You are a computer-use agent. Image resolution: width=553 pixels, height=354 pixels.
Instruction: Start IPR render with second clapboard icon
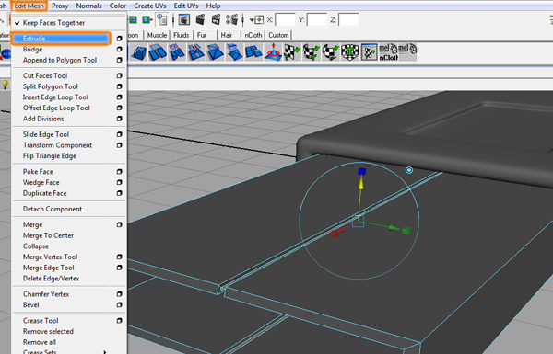click(x=216, y=19)
